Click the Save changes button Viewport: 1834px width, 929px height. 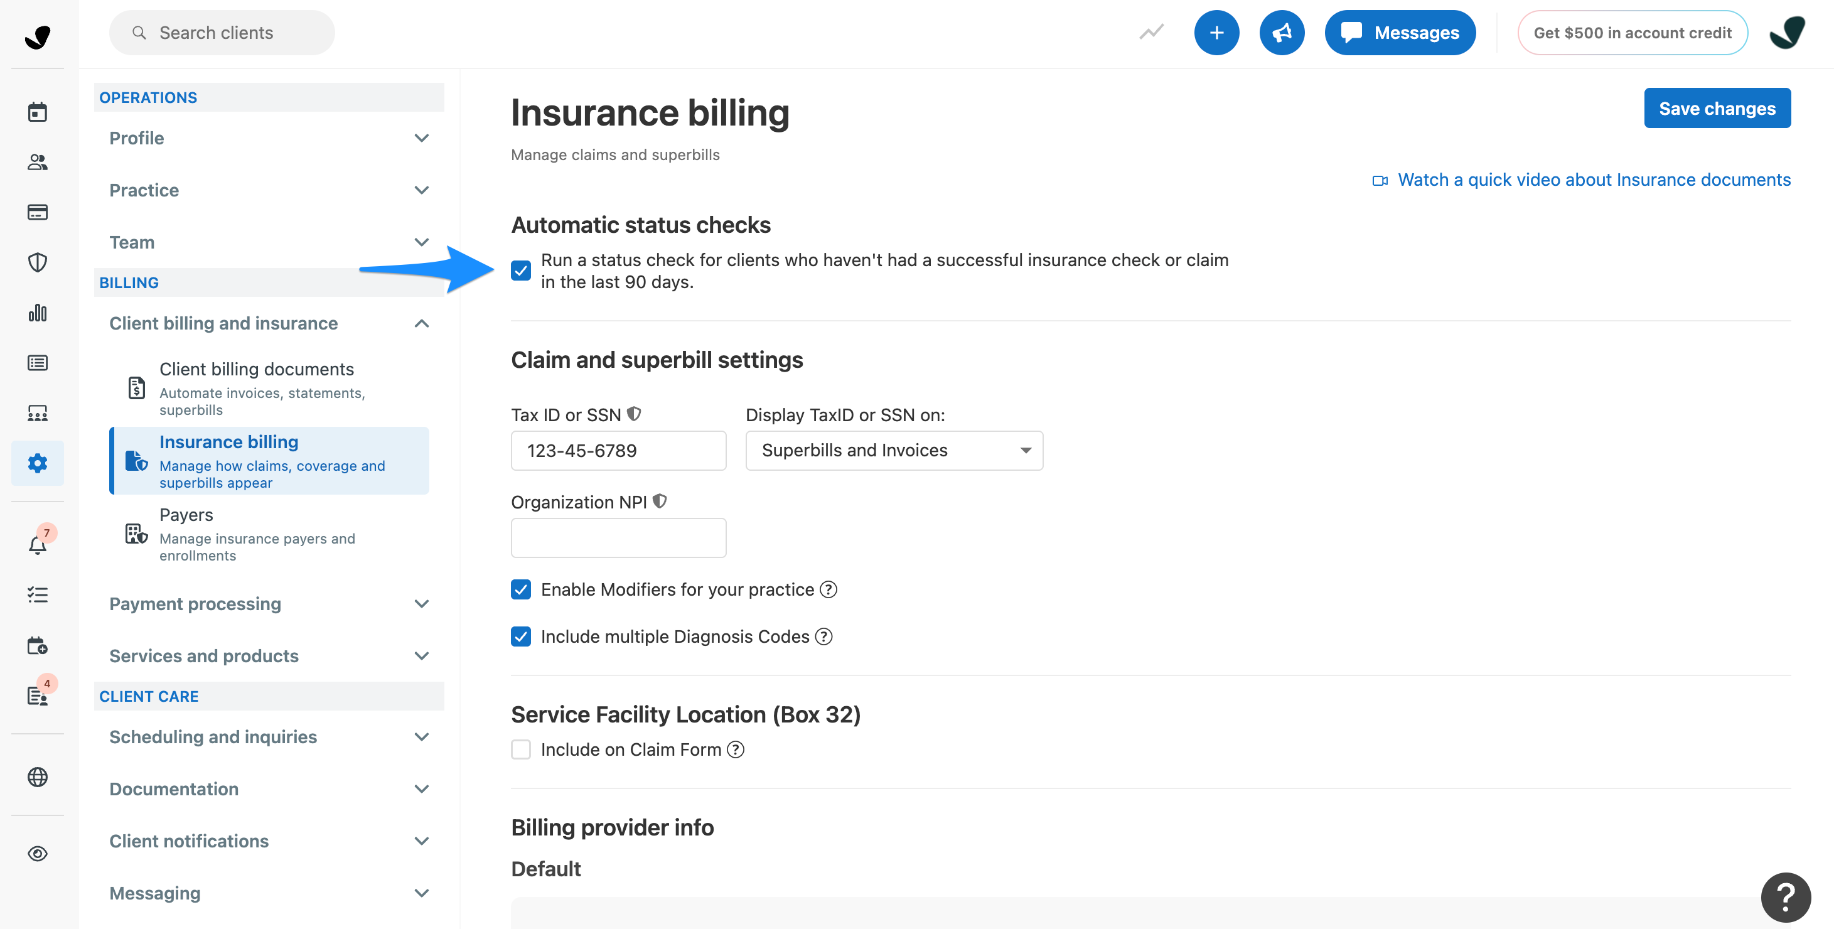pos(1717,107)
